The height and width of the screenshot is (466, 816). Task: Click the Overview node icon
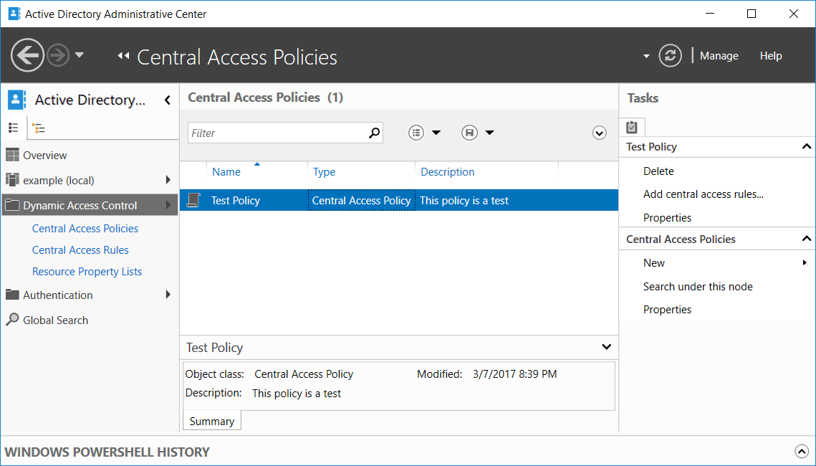(12, 155)
